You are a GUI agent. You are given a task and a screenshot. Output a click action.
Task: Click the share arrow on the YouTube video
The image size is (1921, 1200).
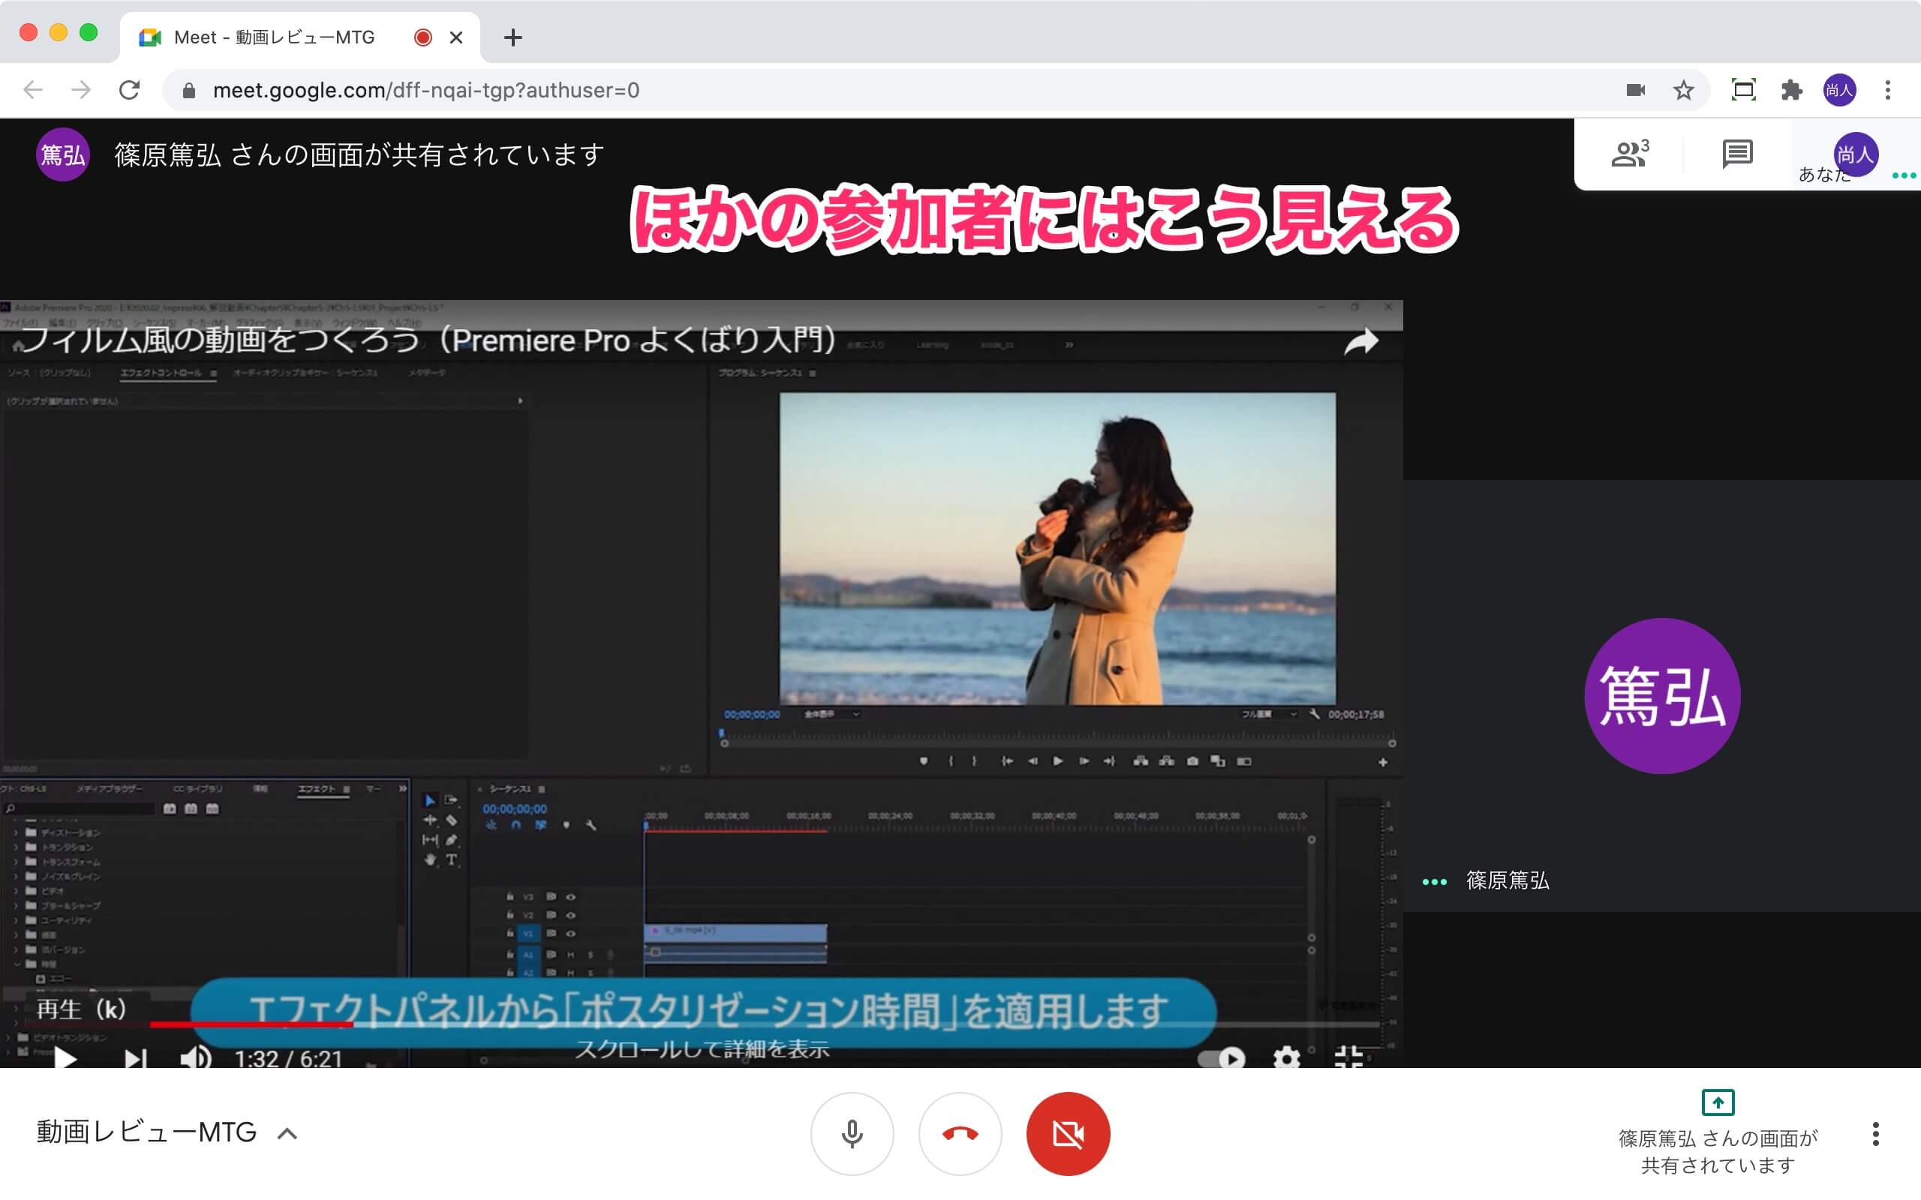1360,341
